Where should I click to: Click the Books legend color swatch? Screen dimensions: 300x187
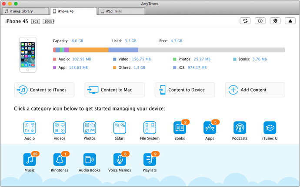[x=235, y=59]
